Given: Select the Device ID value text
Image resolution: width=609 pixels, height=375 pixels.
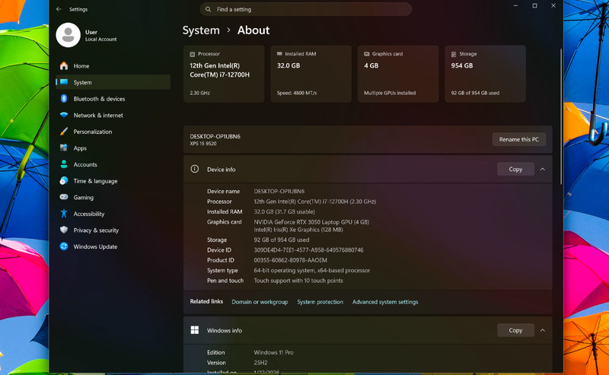Looking at the screenshot, I should coord(308,250).
